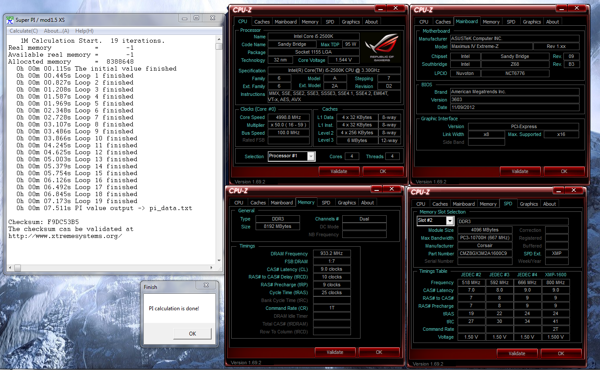Image resolution: width=600 pixels, height=370 pixels.
Task: Go to Graphics tab in the memory timings CPU-Z window
Action: pos(347,203)
